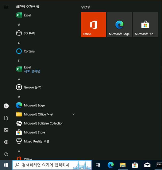Launch Microsoft Solitaire Collection
This screenshot has height=170, width=162.
[45, 123]
